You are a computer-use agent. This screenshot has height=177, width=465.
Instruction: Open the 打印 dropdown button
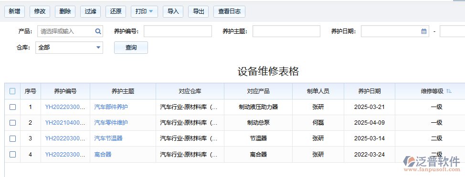tap(145, 11)
